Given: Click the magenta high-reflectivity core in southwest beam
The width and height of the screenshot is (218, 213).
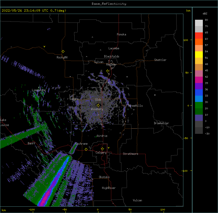Looking at the screenshot, I should pos(46,198).
